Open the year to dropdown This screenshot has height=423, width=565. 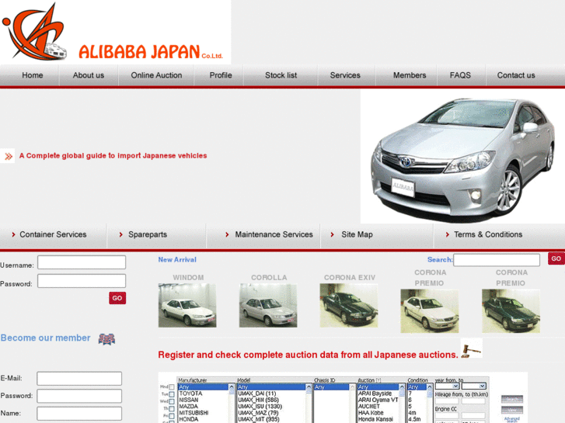pyautogui.click(x=474, y=386)
